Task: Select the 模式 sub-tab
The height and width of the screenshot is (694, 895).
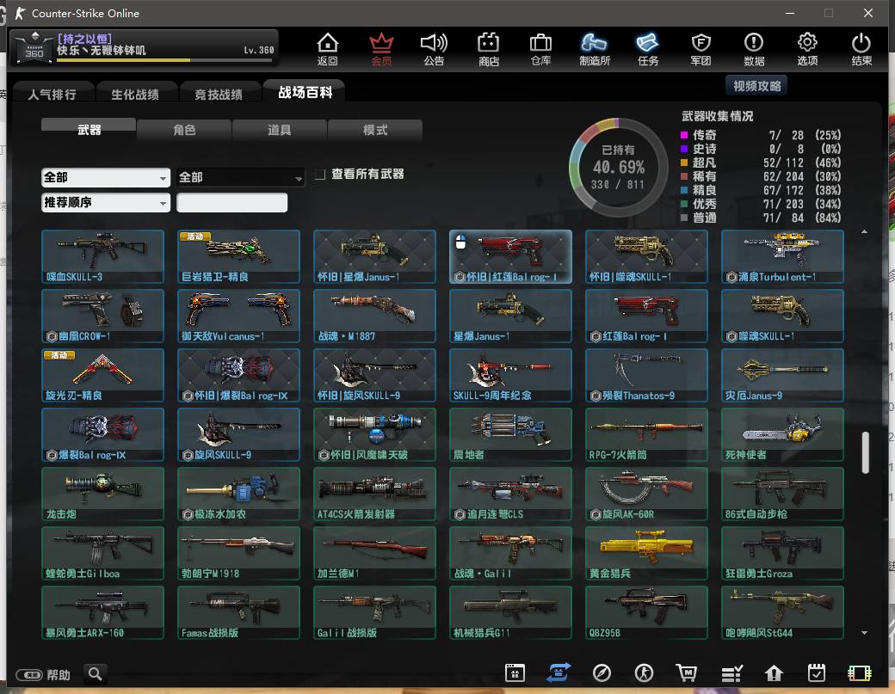Action: click(375, 130)
